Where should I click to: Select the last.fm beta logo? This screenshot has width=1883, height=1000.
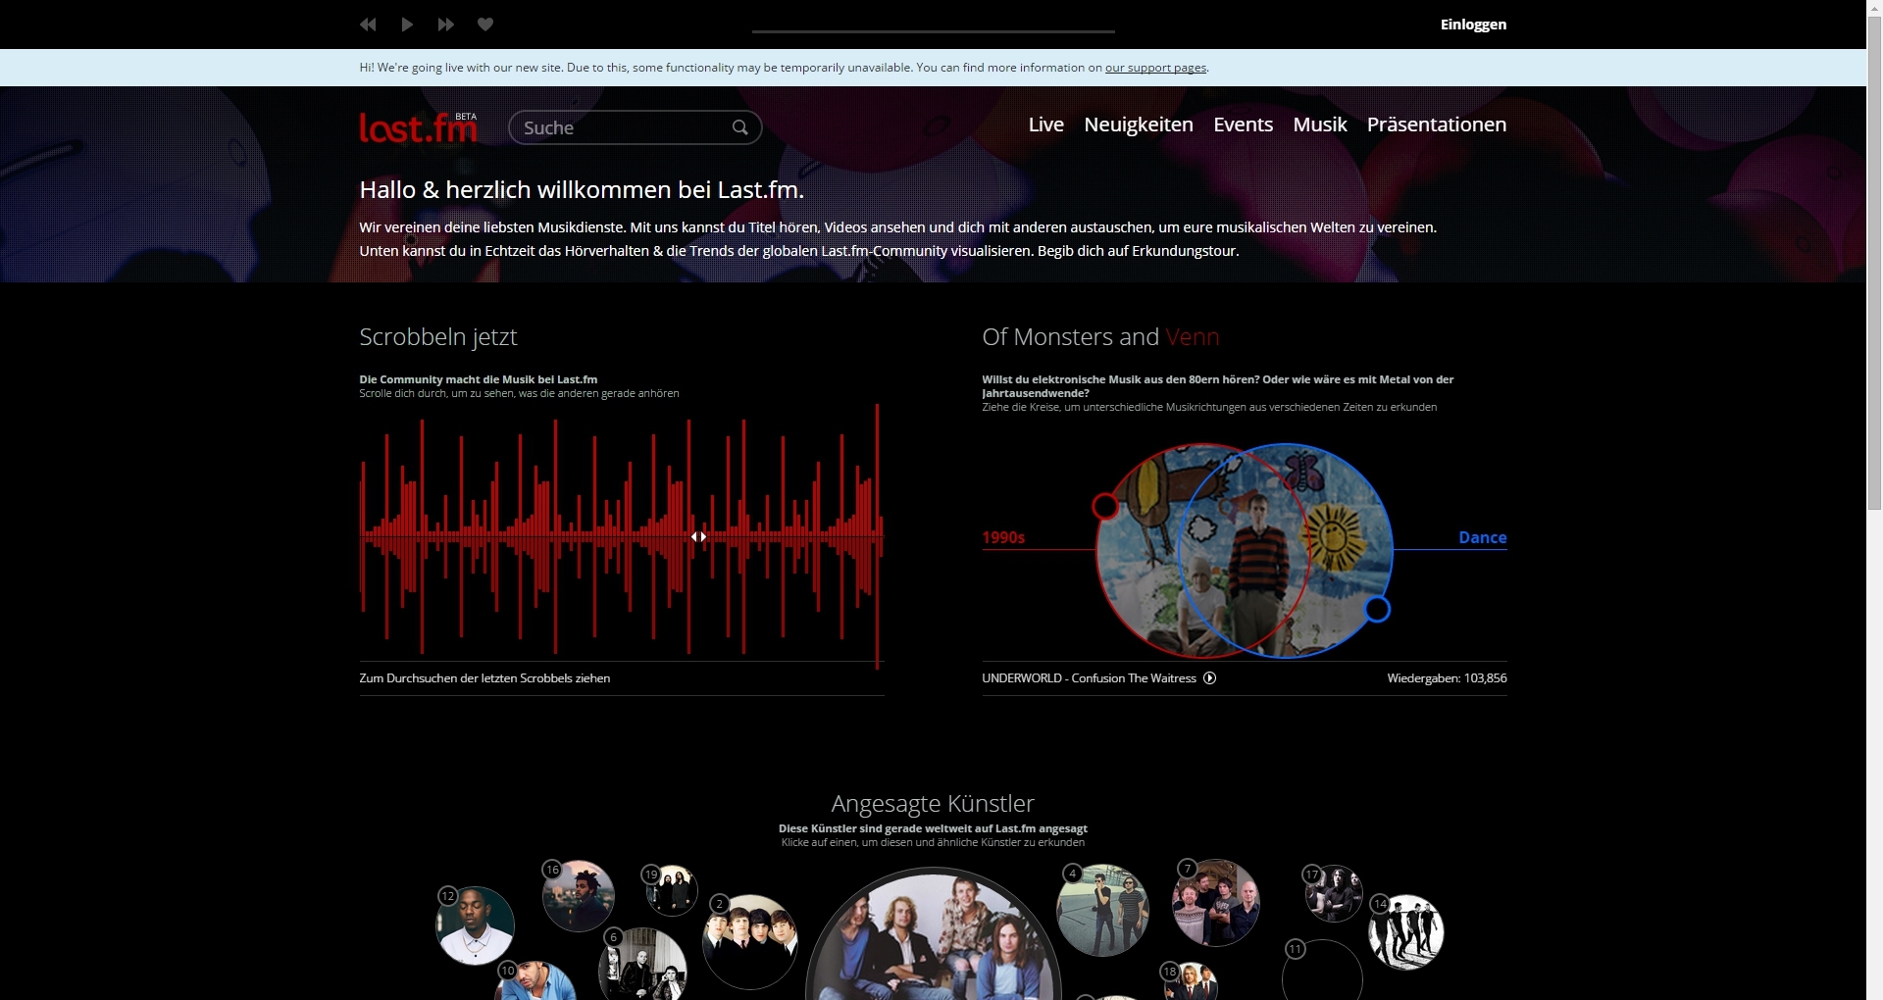[x=418, y=127]
